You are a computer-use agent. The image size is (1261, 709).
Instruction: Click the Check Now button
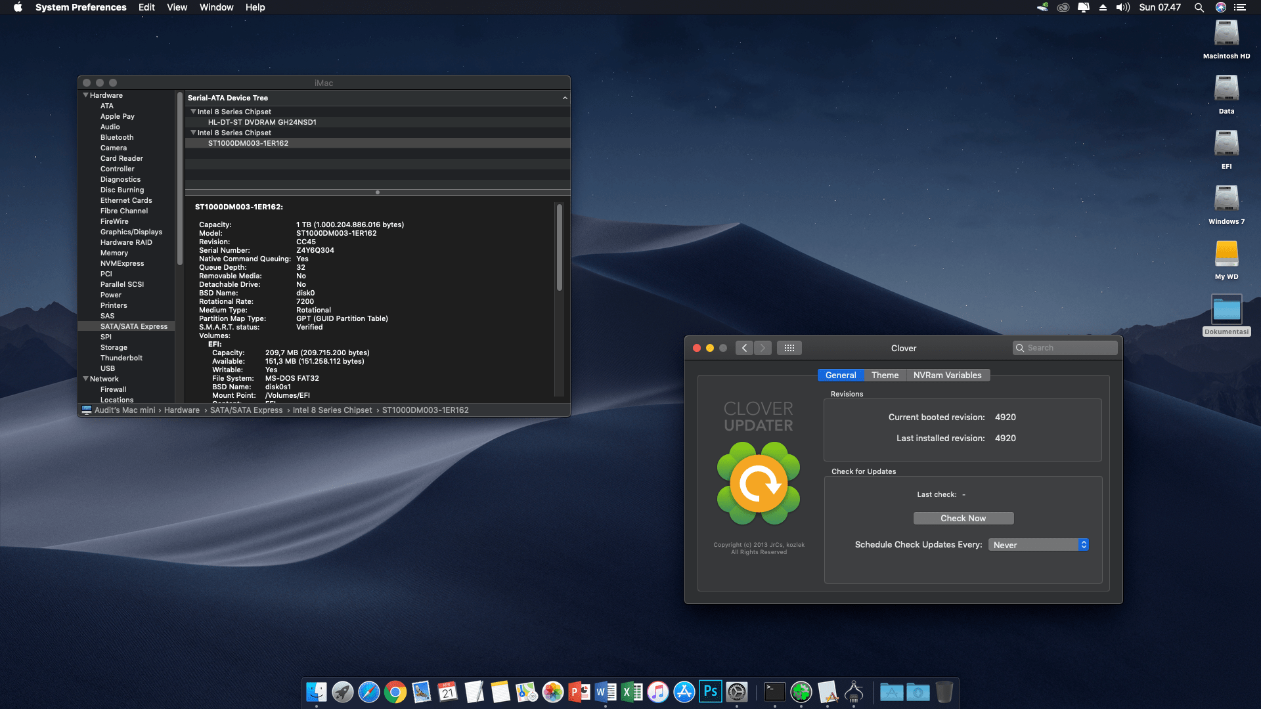click(x=963, y=518)
